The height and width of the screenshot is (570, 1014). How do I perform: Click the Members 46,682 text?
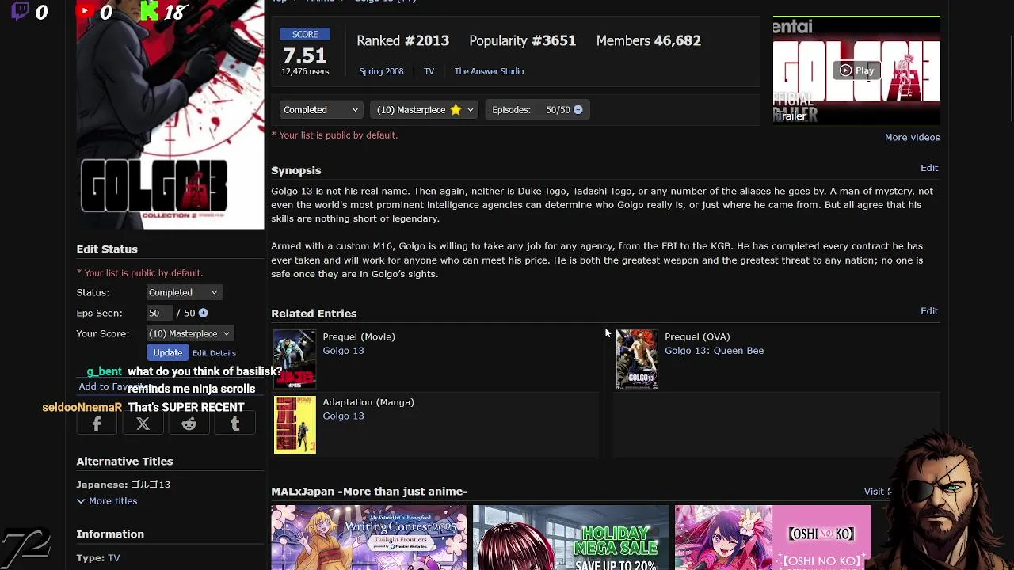click(x=648, y=40)
